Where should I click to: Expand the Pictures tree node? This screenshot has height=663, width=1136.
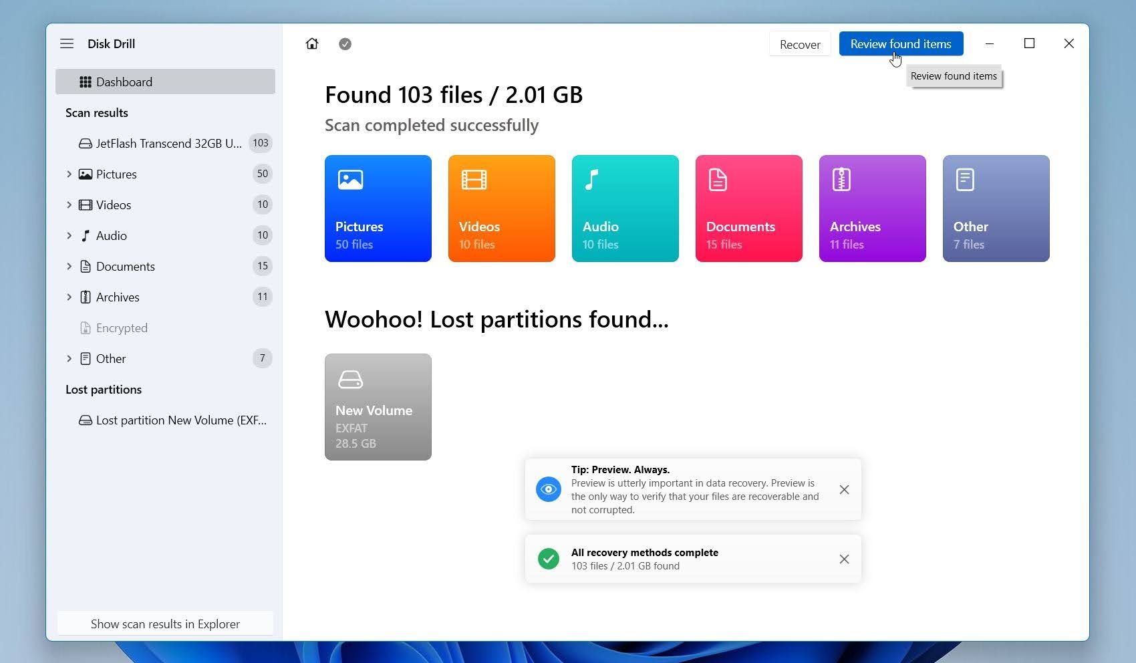click(x=69, y=174)
